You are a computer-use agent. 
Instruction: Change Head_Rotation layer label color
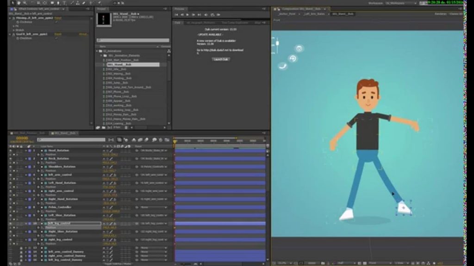coord(30,150)
